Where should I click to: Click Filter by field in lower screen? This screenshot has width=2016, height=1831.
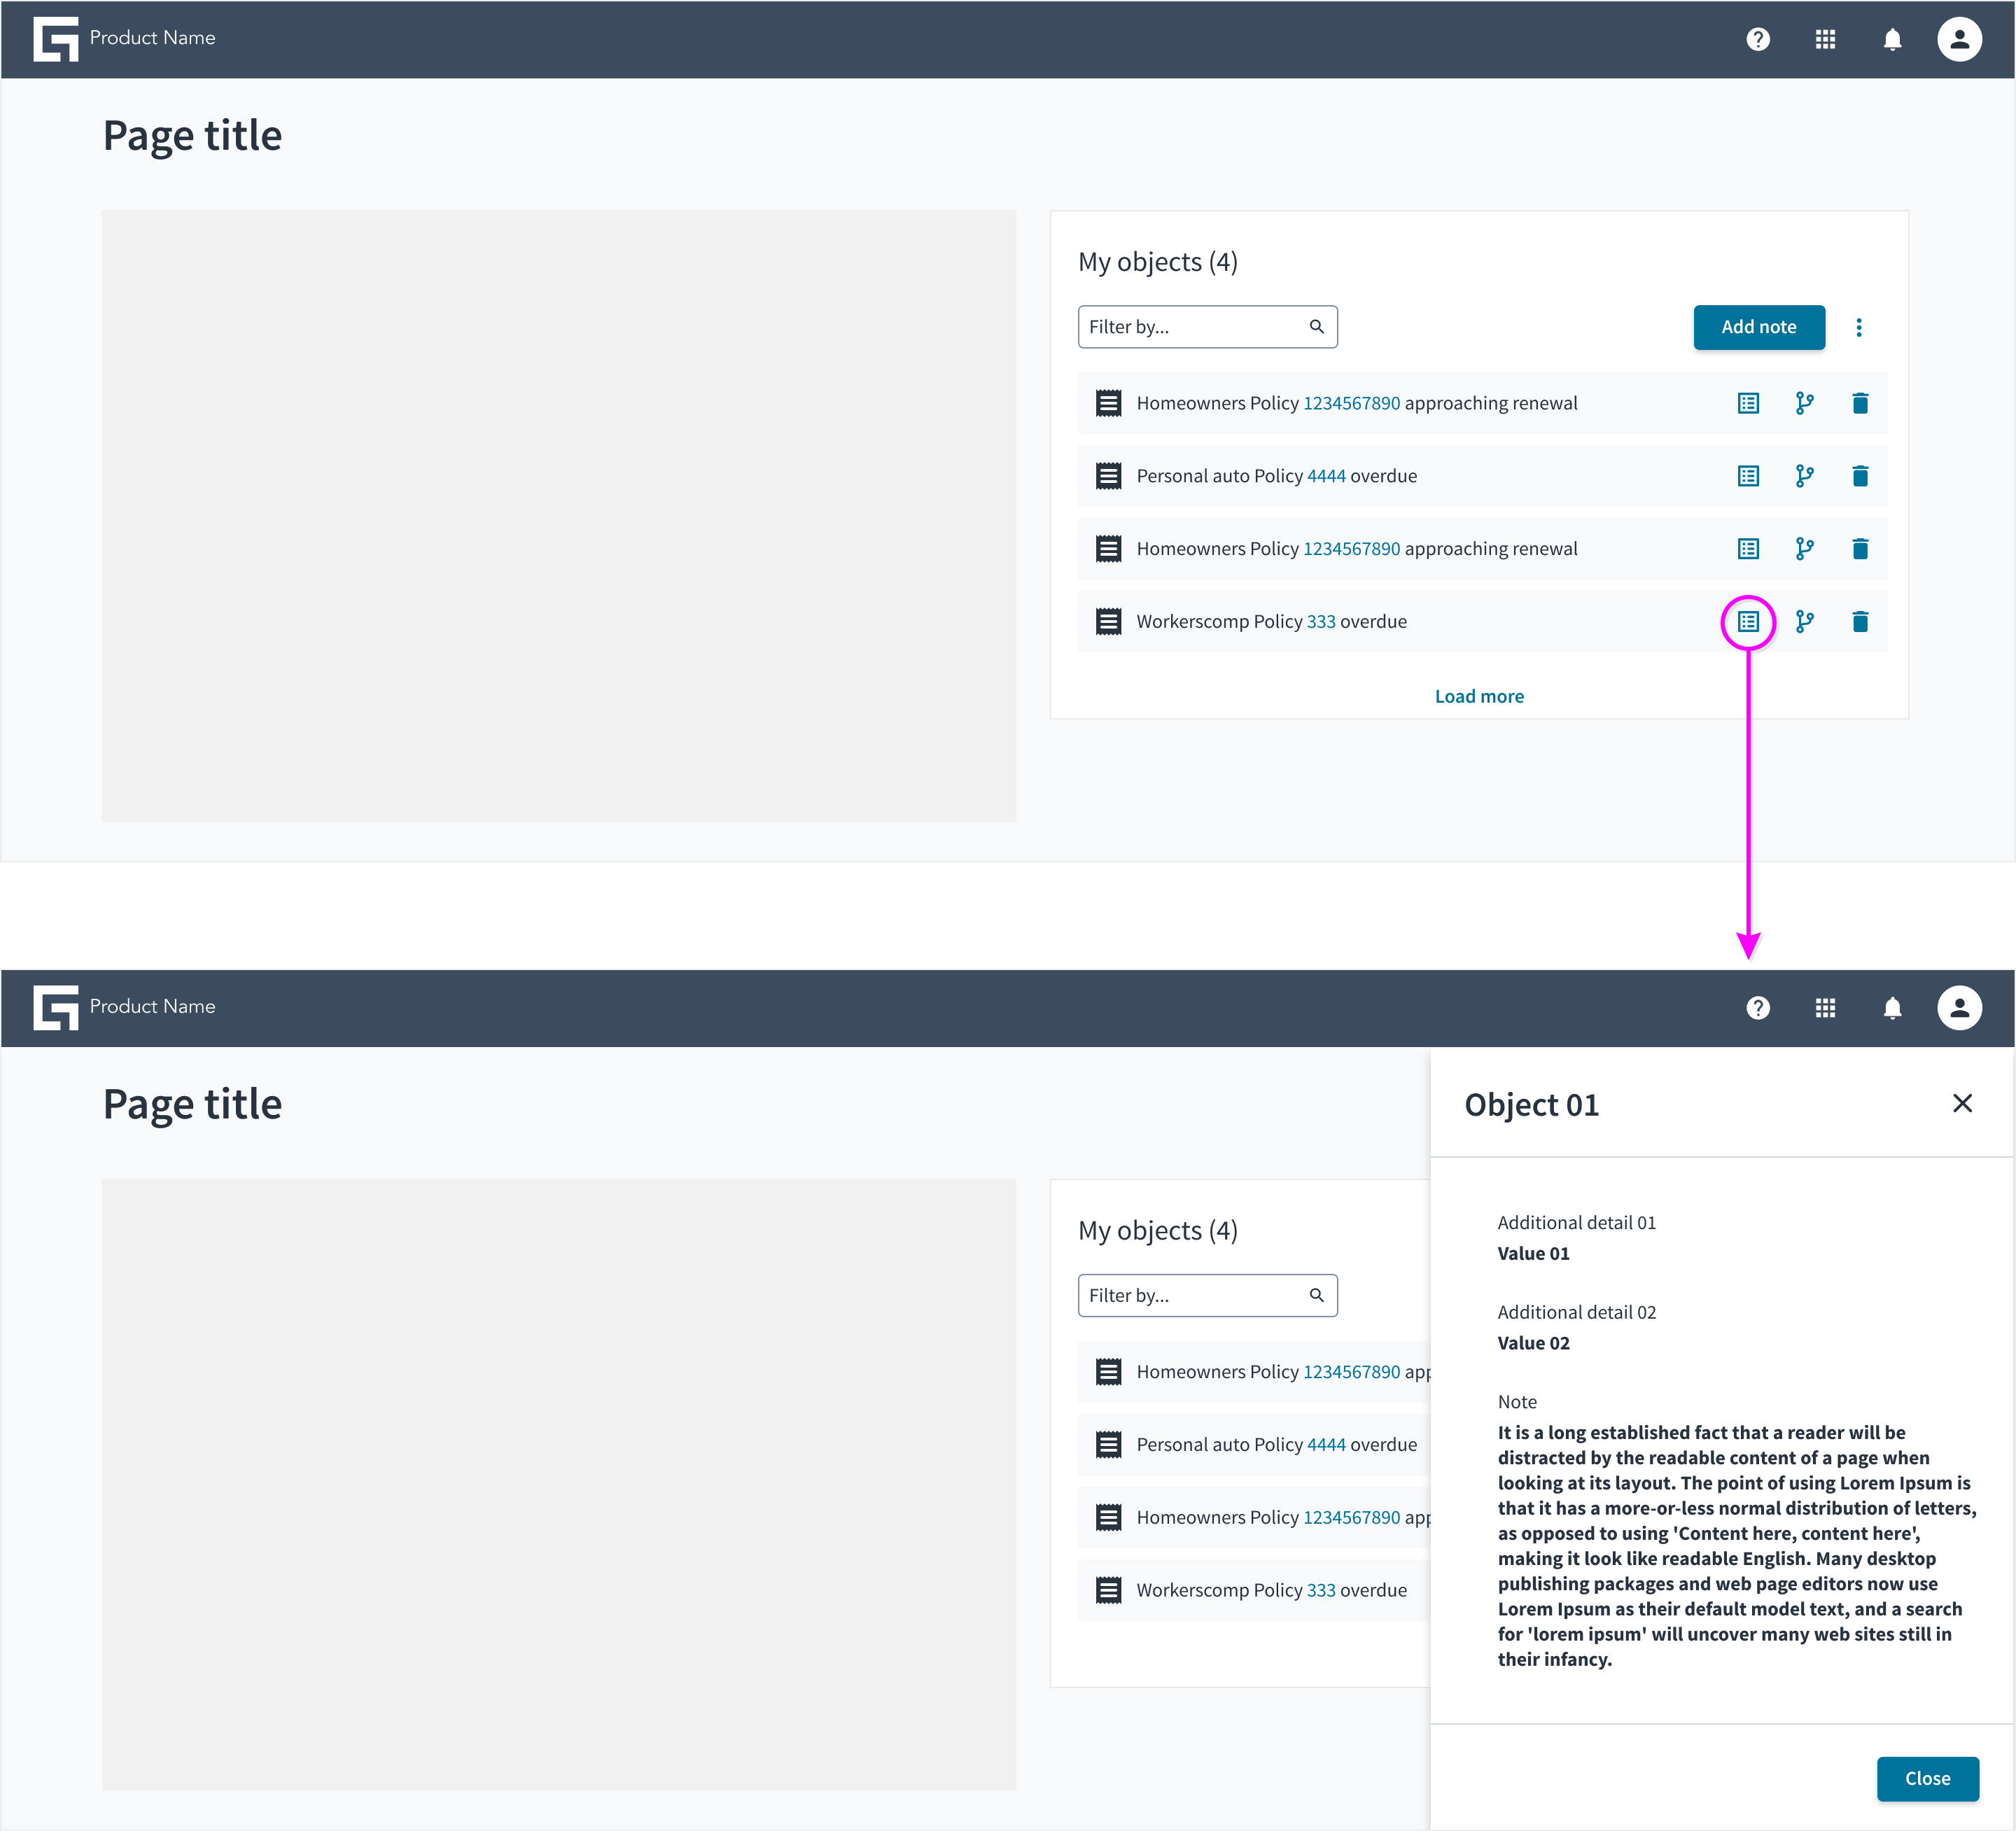coord(1207,1296)
